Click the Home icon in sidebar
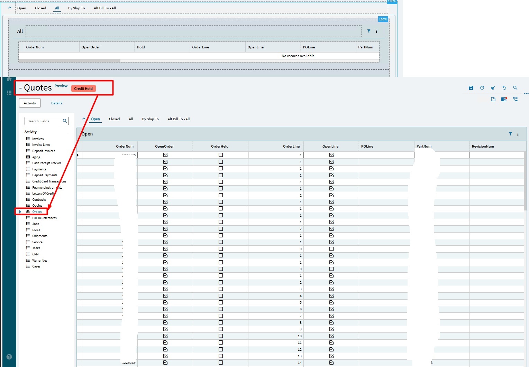This screenshot has height=367, width=529. pyautogui.click(x=9, y=79)
